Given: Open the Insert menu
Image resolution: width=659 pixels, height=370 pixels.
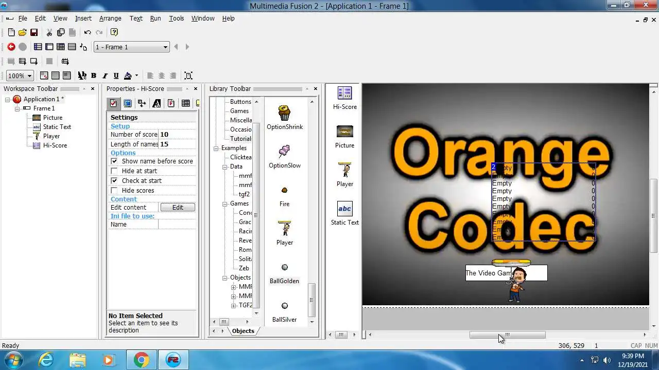Looking at the screenshot, I should pyautogui.click(x=83, y=18).
